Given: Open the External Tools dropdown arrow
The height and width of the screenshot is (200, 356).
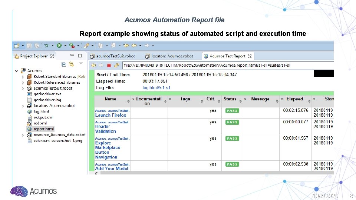Looking at the screenshot, I should 78,46.
